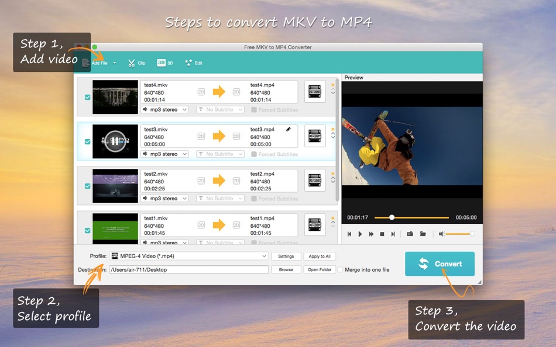
Task: Skip to next item in preview controls
Action: pyautogui.click(x=393, y=234)
